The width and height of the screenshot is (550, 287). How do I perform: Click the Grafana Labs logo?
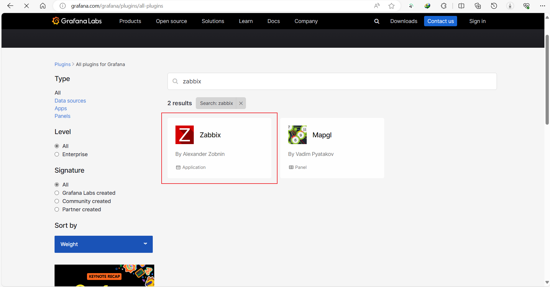click(x=77, y=21)
